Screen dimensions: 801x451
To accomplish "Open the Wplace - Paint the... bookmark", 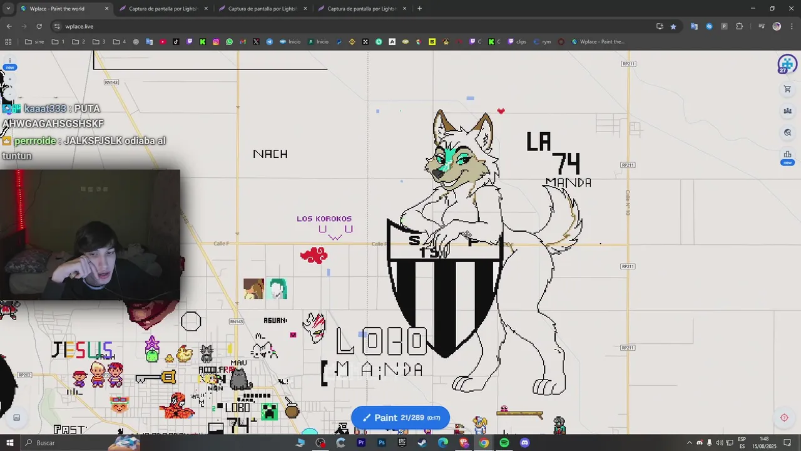I will [x=597, y=42].
